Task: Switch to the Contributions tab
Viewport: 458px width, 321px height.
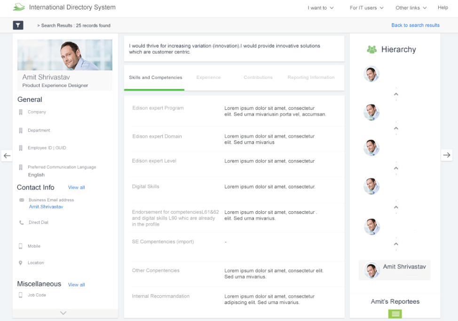Action: (258, 77)
